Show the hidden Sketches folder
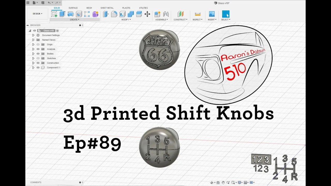This screenshot has width=331, height=186. tap(38, 58)
